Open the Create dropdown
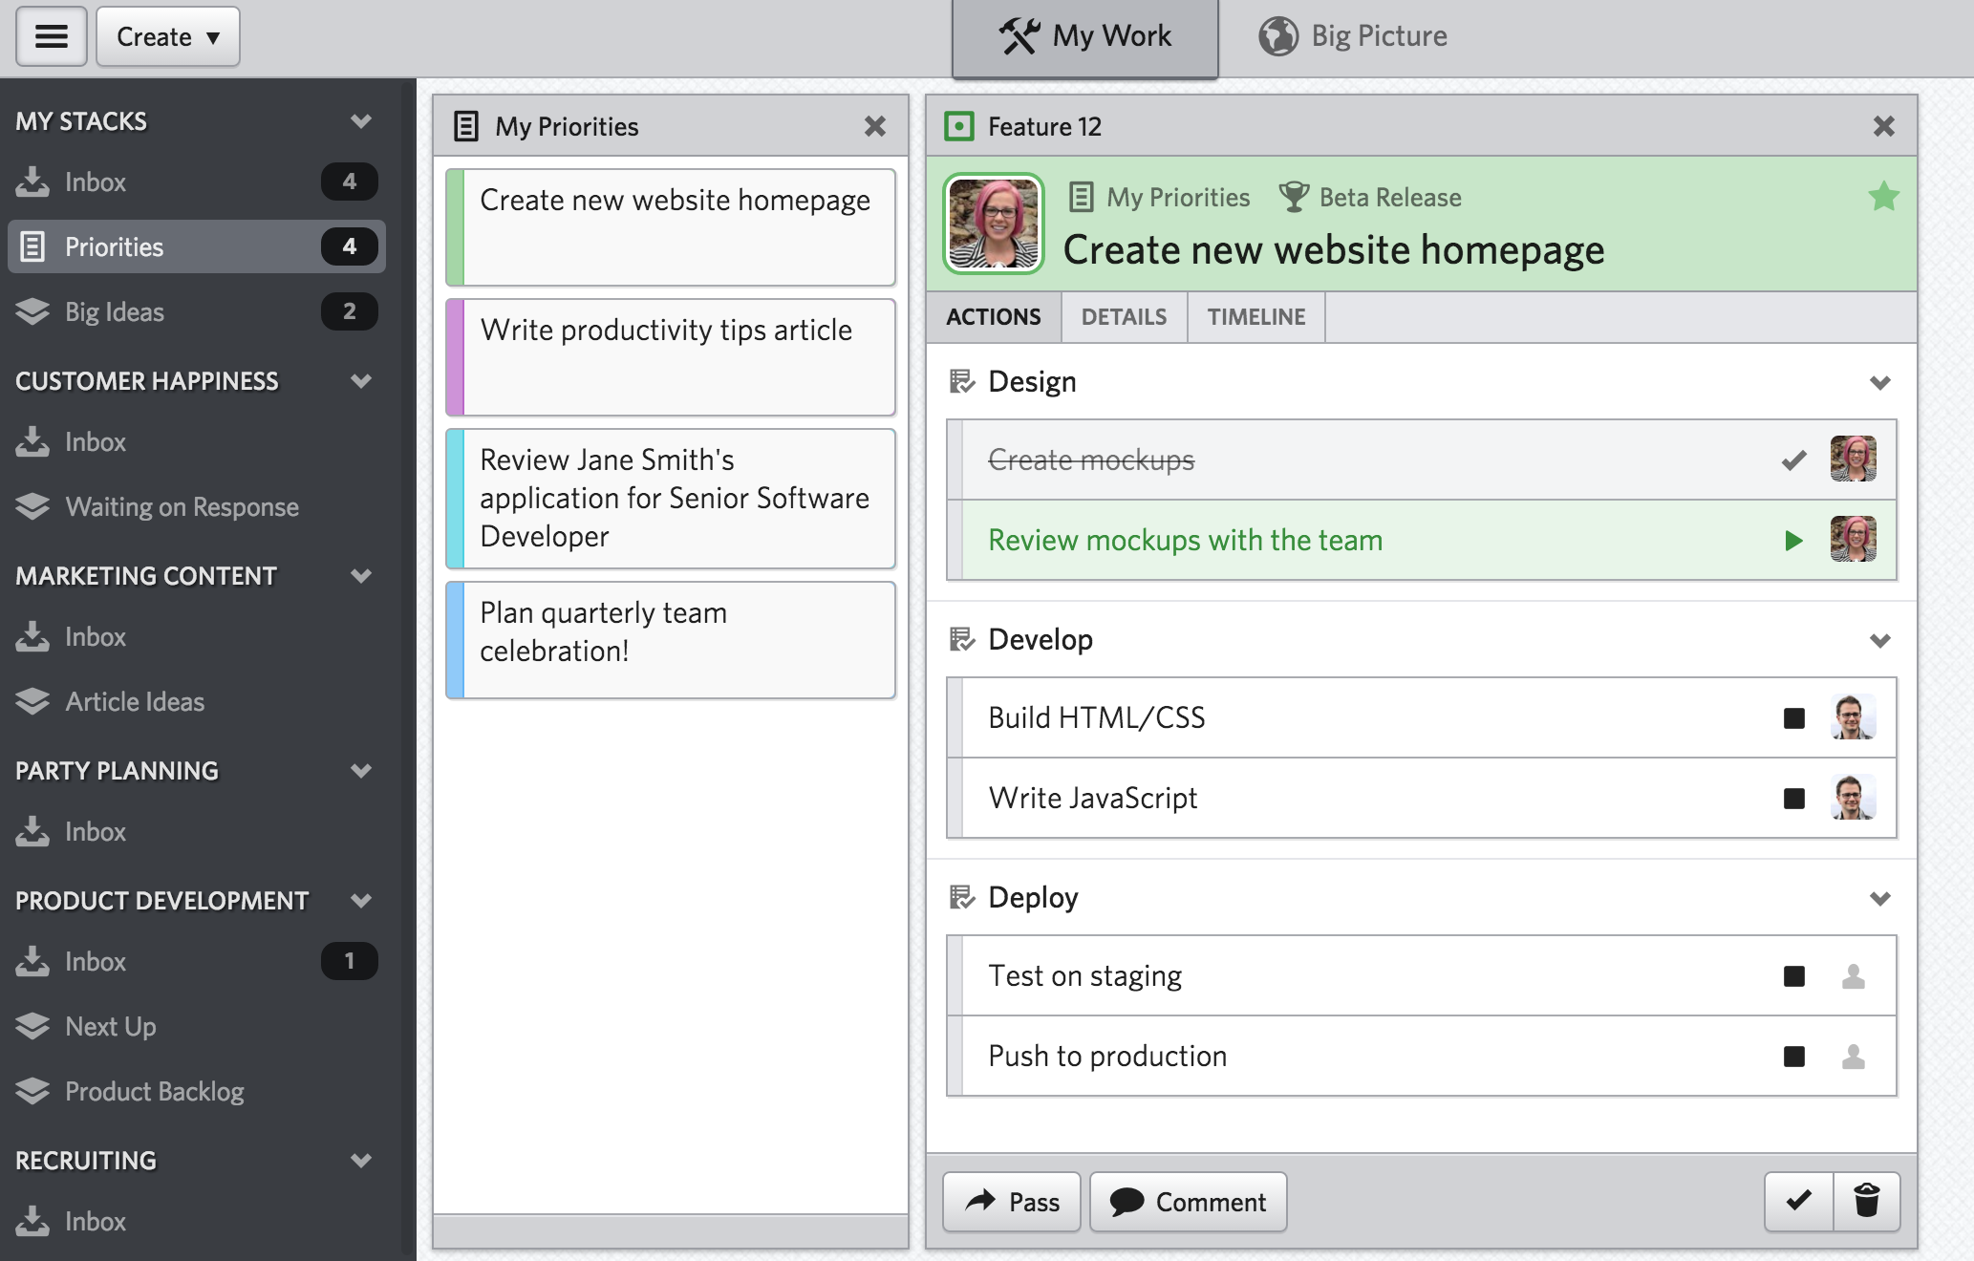Screen dimensions: 1974x1261 tap(168, 36)
